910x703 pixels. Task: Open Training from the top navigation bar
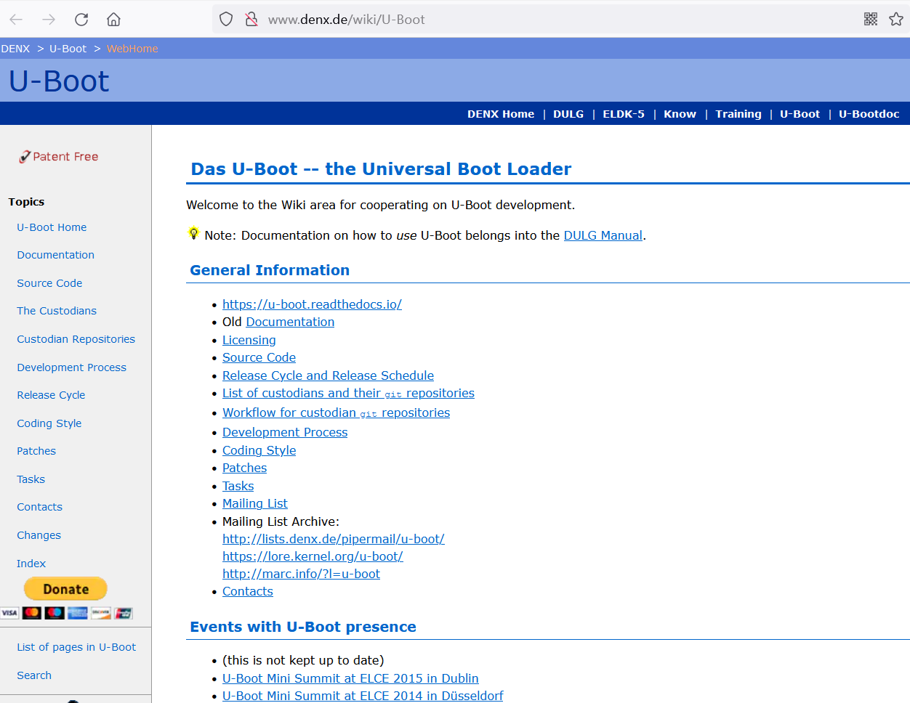coord(738,113)
